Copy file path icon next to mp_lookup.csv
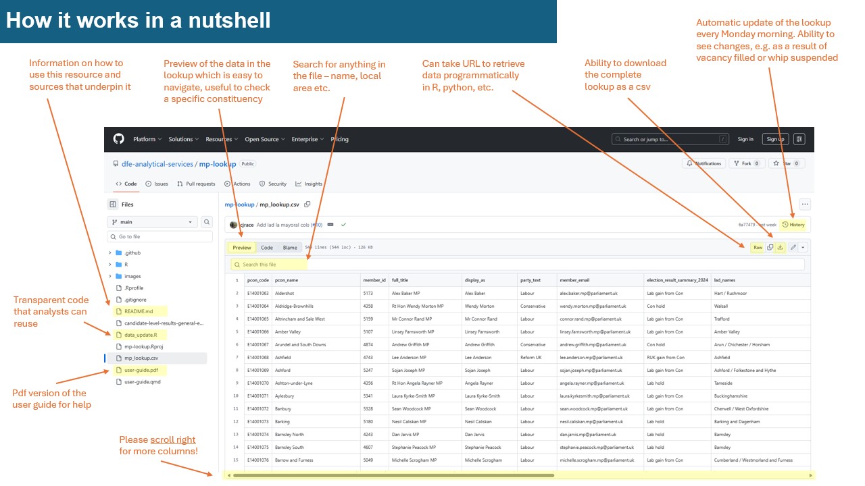Viewport: 865px width, 486px height. pos(307,204)
